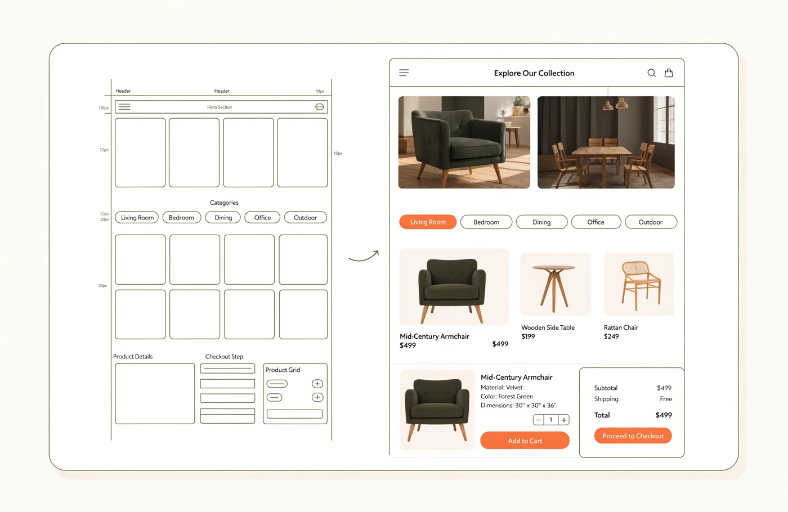Click 'Color: Forest Green' text
The height and width of the screenshot is (512, 788).
507,397
